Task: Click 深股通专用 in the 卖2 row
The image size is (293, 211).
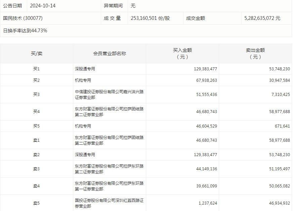Action: pyautogui.click(x=85, y=155)
